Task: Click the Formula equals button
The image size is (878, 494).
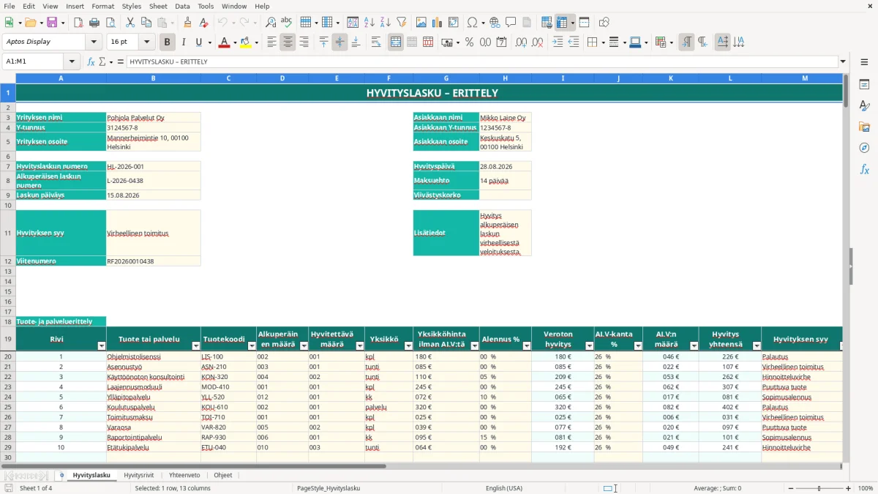Action: tap(121, 62)
